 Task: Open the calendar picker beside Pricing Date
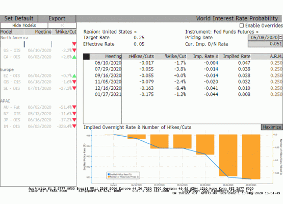(280, 37)
